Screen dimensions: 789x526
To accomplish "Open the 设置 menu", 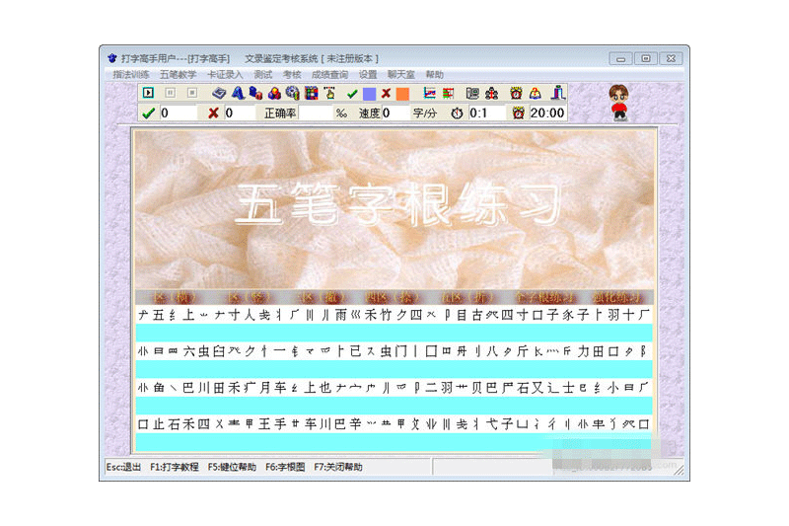I will point(368,74).
